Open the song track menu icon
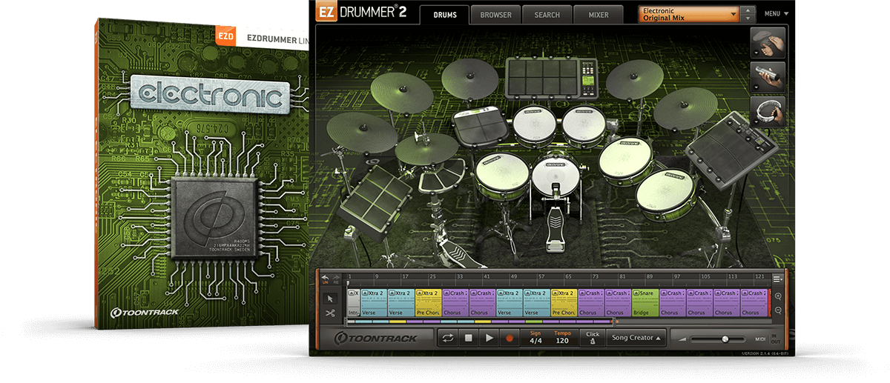Screen dimensions: 890x383 click(x=777, y=279)
